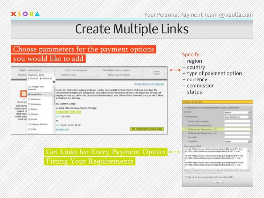
Task: Enable Additional user ID parameter (v3) checkbox
Action: 186,133
